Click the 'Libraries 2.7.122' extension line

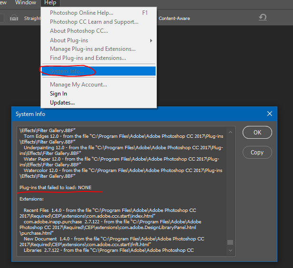[109, 250]
